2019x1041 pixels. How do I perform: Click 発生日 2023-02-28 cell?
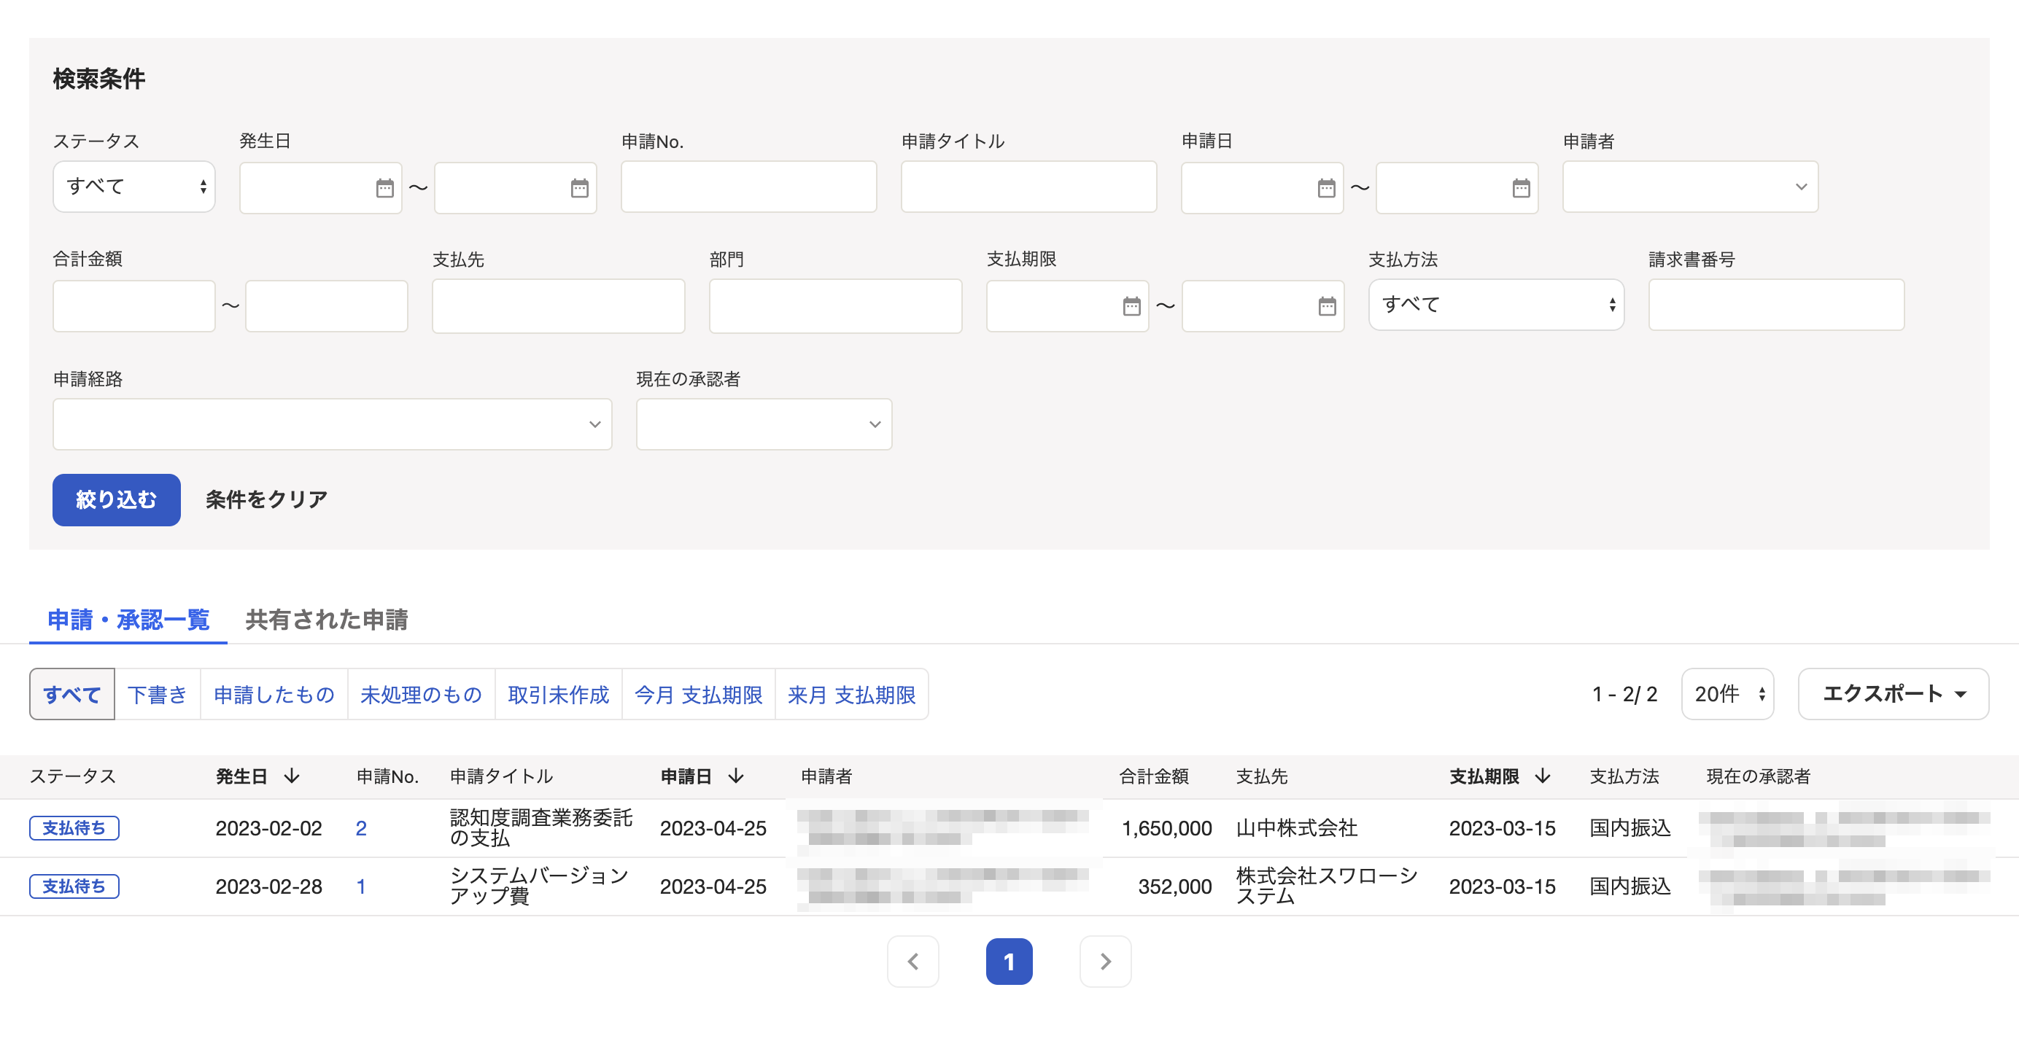[x=269, y=886]
